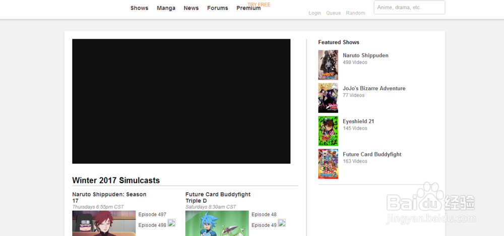Click the JoJo's Bizarre Adventure title

pos(374,88)
